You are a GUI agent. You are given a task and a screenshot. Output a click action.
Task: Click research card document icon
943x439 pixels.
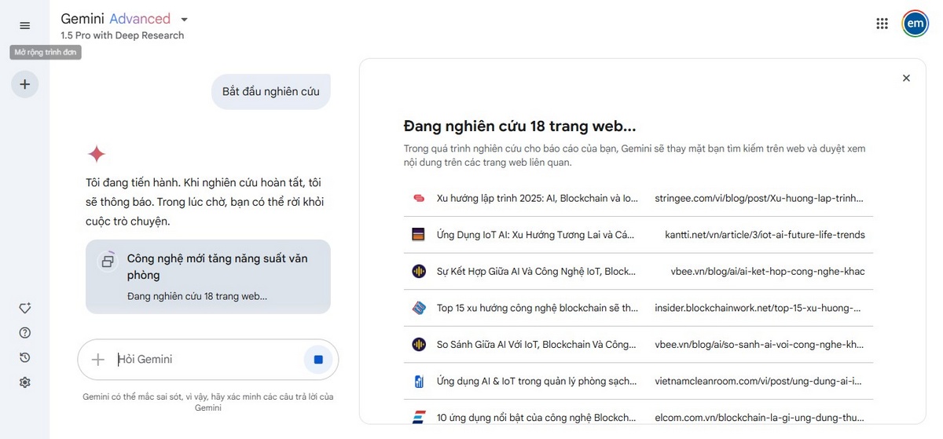click(x=108, y=261)
